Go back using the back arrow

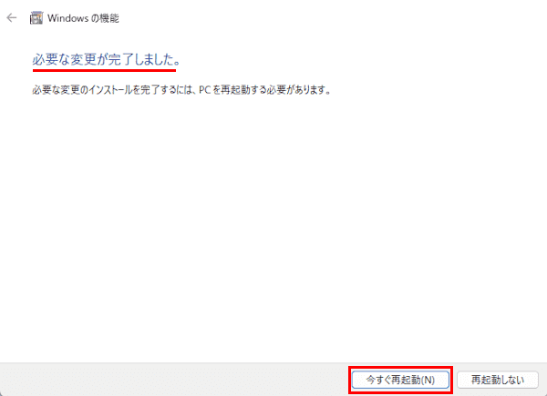pos(12,18)
